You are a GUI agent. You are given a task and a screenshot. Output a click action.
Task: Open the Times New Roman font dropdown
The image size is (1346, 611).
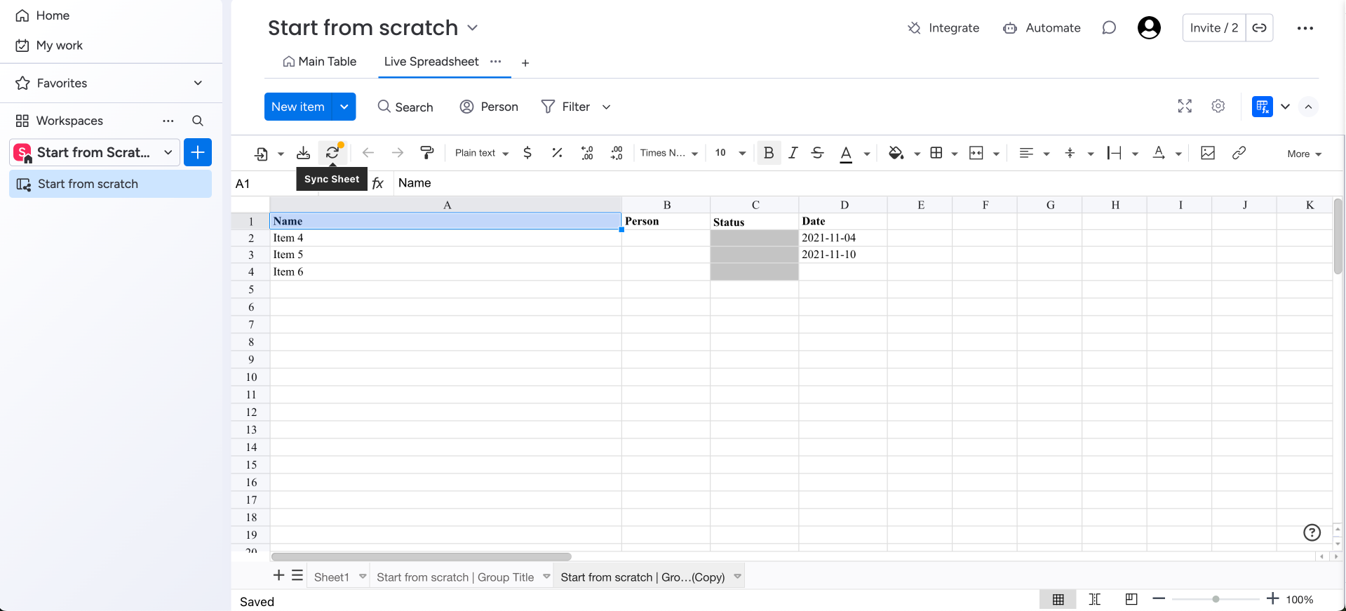coord(668,153)
